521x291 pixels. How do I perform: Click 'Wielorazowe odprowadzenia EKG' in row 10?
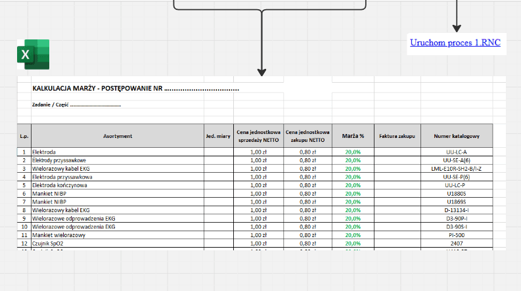[118, 227]
